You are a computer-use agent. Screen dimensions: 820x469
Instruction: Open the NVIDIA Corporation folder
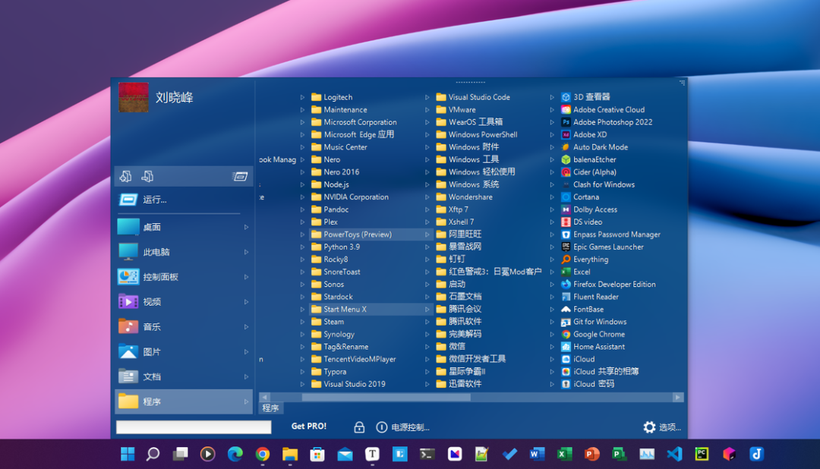click(350, 197)
